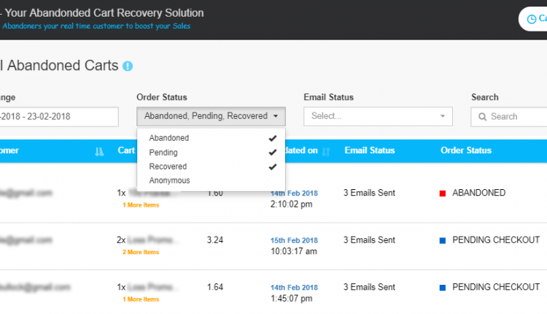This screenshot has width=547, height=314.
Task: Uncheck the Recovered option checkmark
Action: [273, 166]
